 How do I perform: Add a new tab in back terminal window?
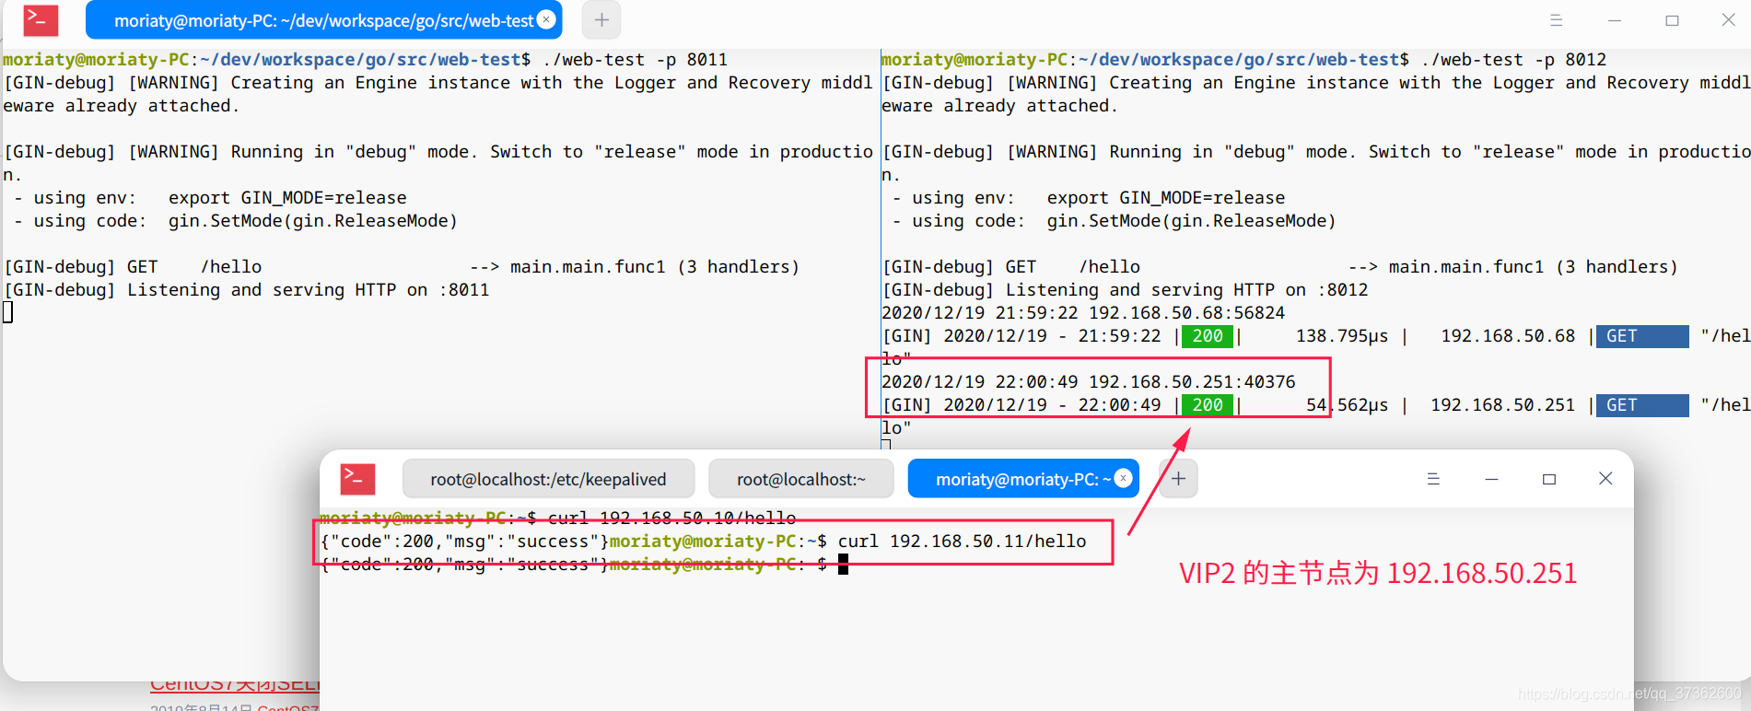coord(601,19)
